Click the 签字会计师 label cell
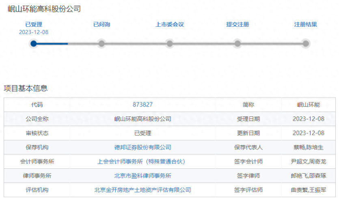 click(248, 161)
